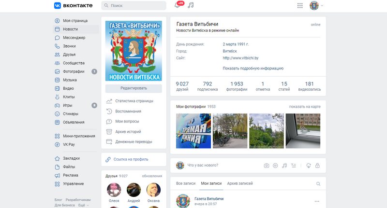This screenshot has width=387, height=208.
Task: Open Моя страница in sidebar
Action: pyautogui.click(x=76, y=21)
